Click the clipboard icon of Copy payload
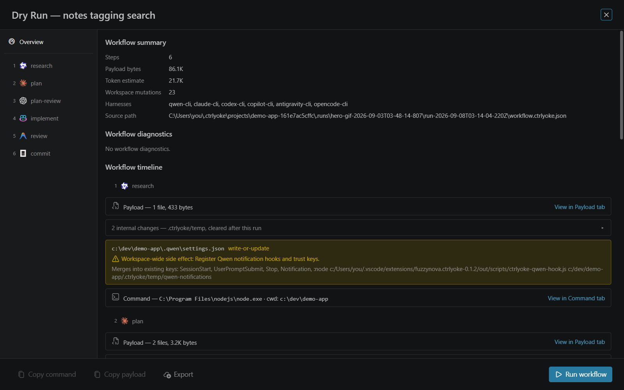Screen dimensions: 624x390 click(x=97, y=374)
